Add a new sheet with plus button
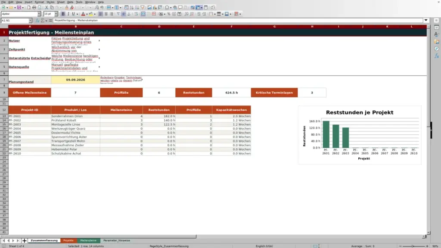Screen dimensions: 441x248 click(x=25, y=241)
